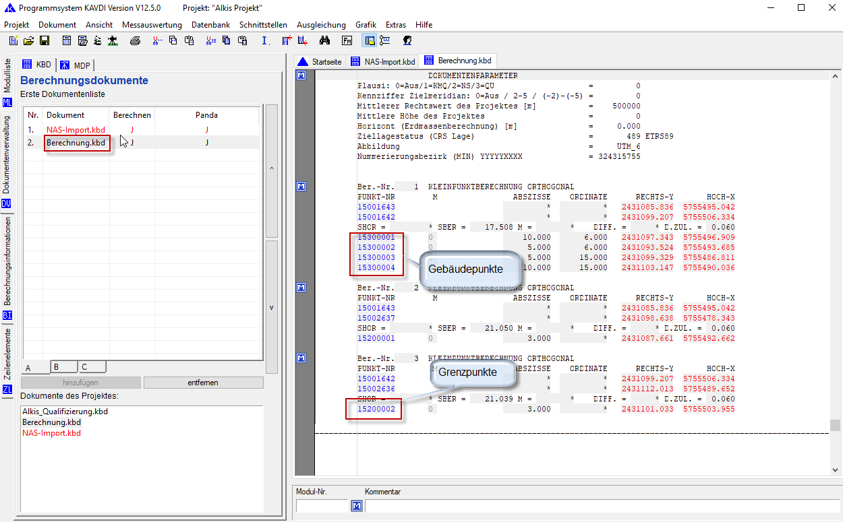Image resolution: width=843 pixels, height=522 pixels.
Task: Click the help person icon in toolbar
Action: pyautogui.click(x=407, y=40)
